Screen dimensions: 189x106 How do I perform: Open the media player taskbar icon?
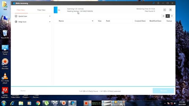click(29, 103)
